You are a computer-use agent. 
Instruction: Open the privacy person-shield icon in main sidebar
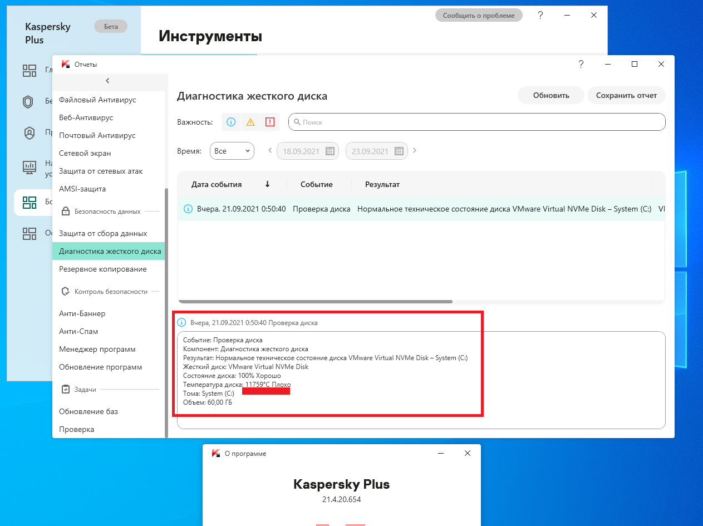click(x=29, y=133)
